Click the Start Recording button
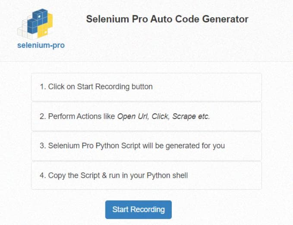This screenshot has height=225, width=293. 138,209
